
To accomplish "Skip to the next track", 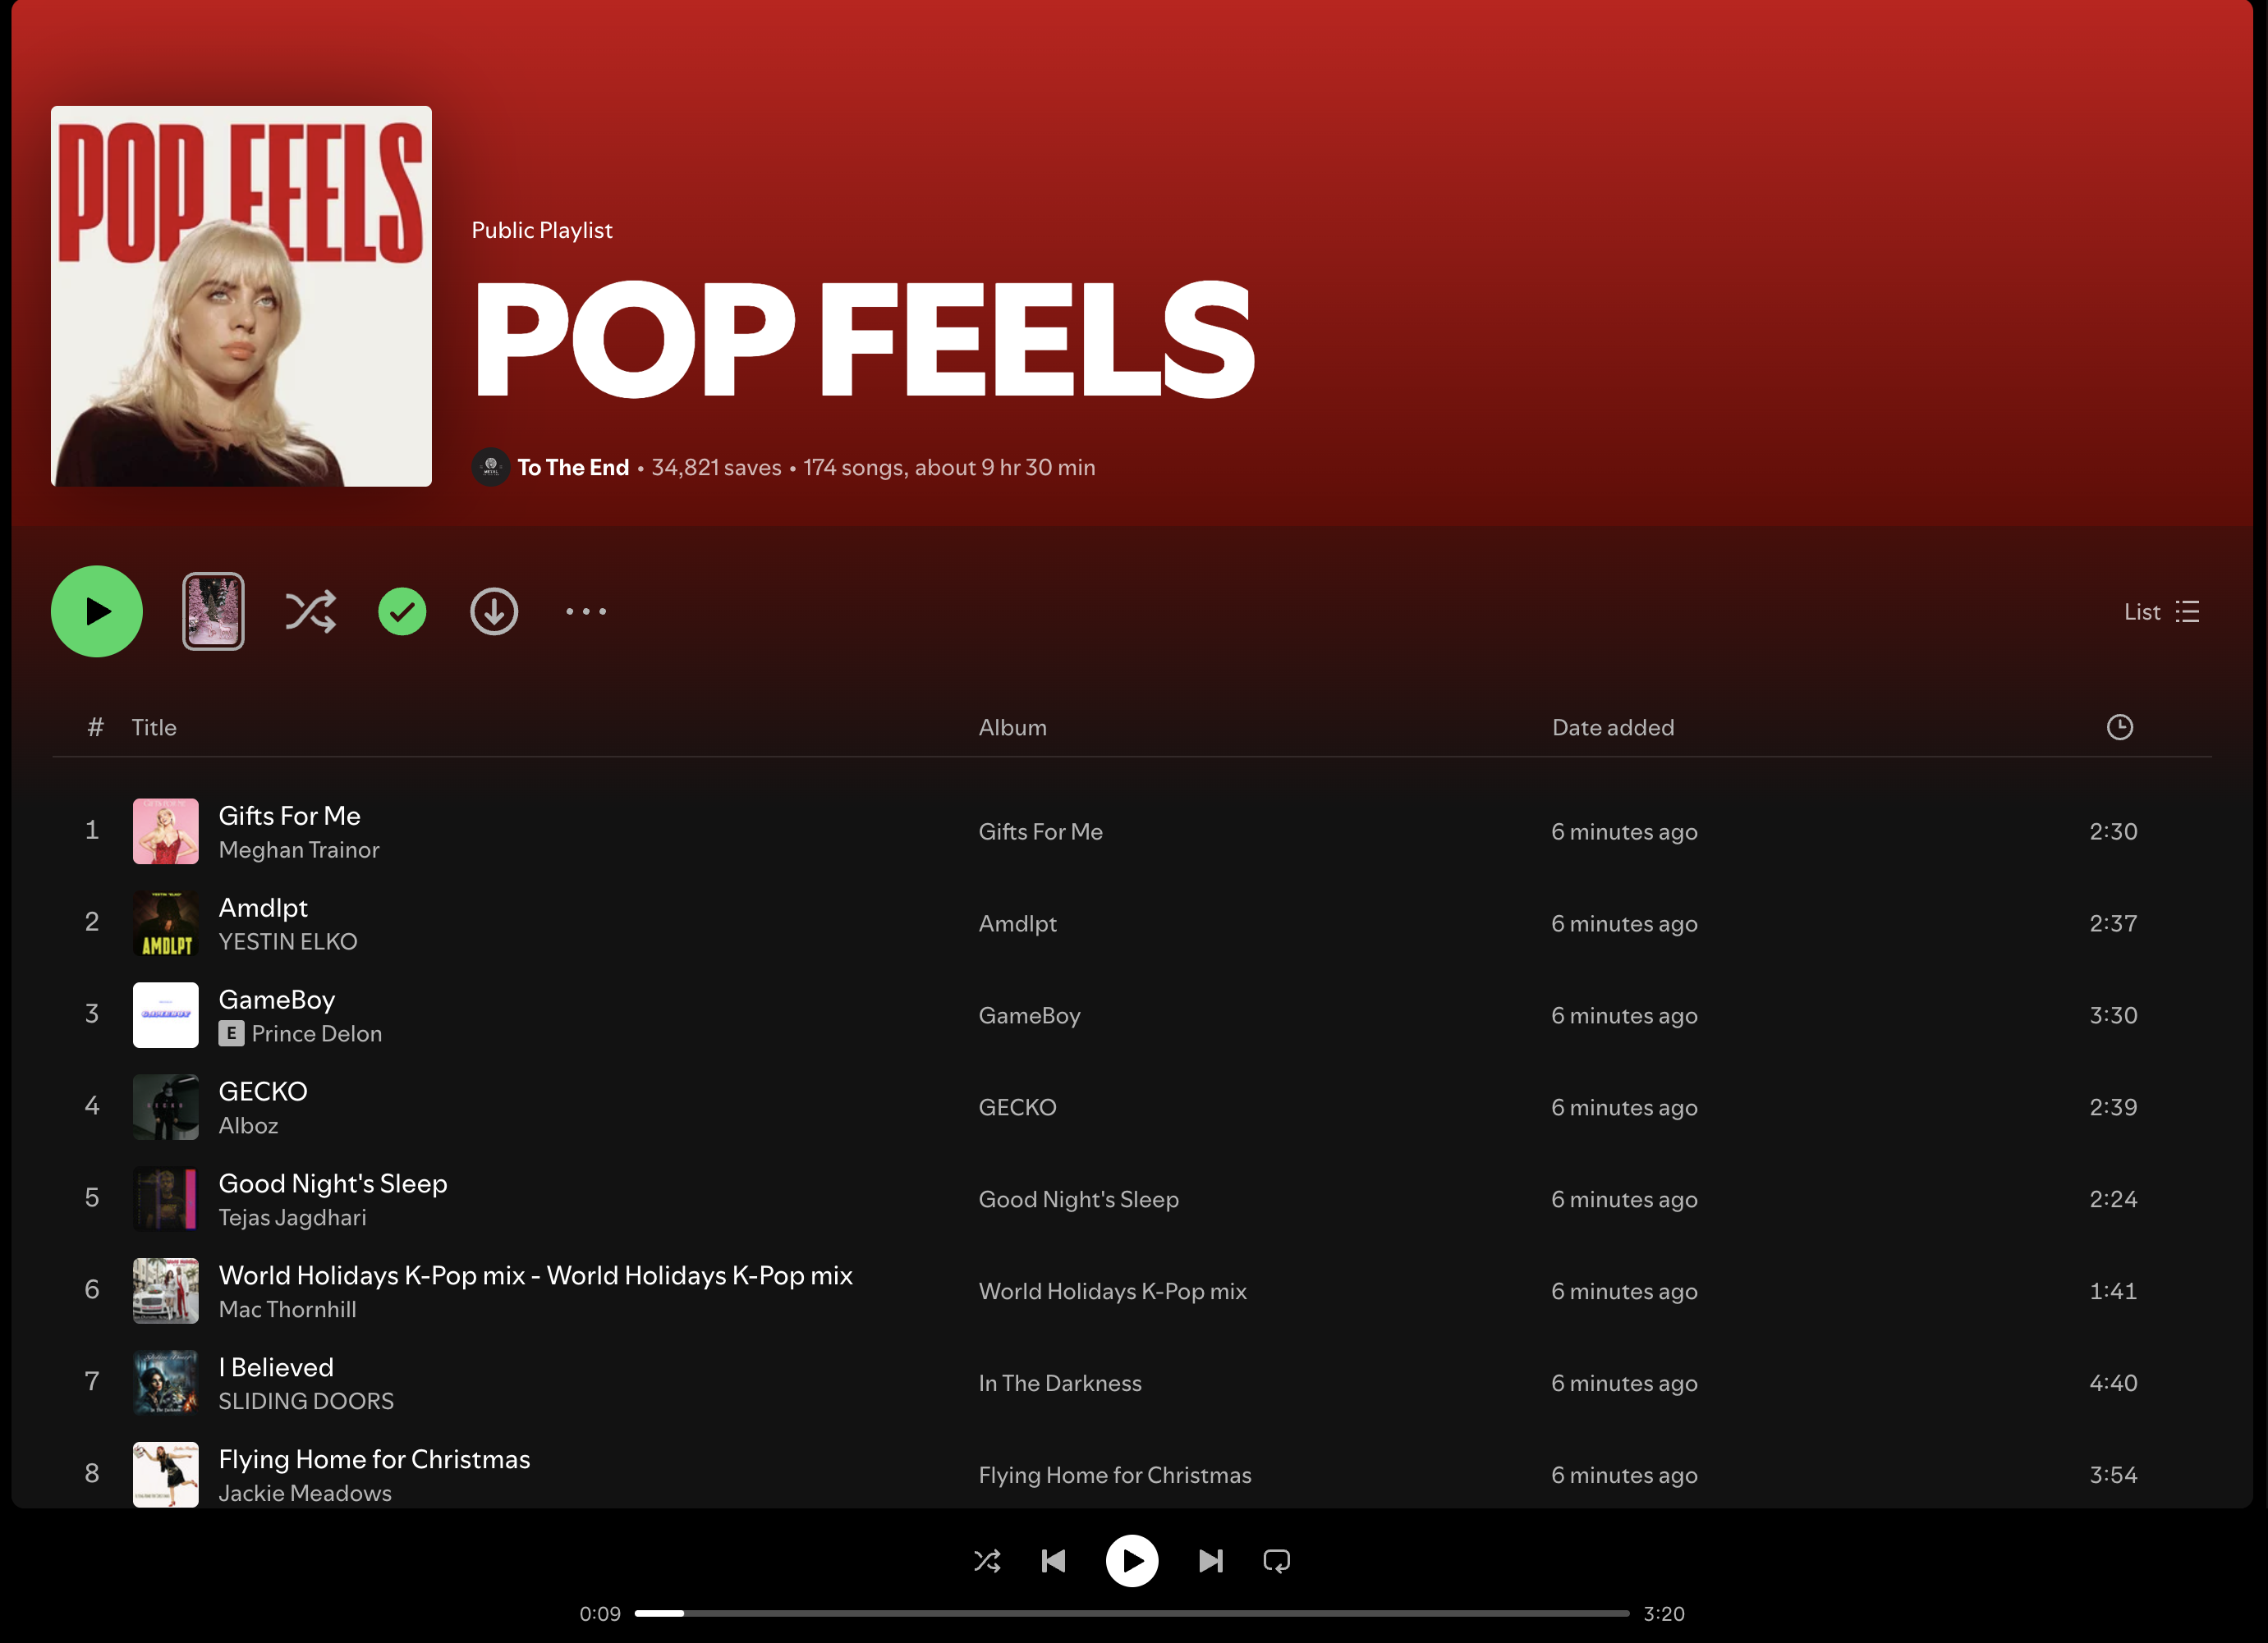I will click(1210, 1561).
